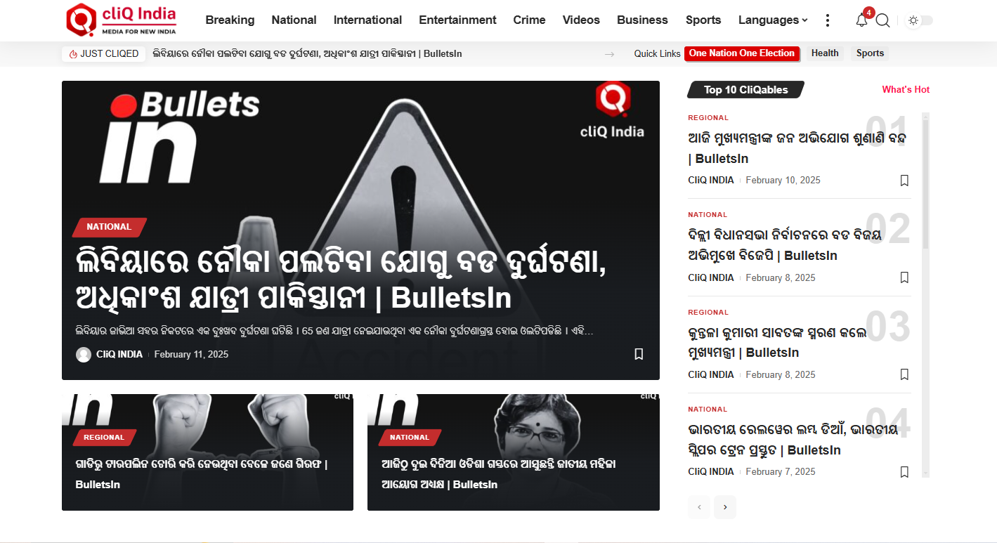The image size is (997, 543).
Task: Click CliQ INDIA author of article 01
Action: point(711,181)
